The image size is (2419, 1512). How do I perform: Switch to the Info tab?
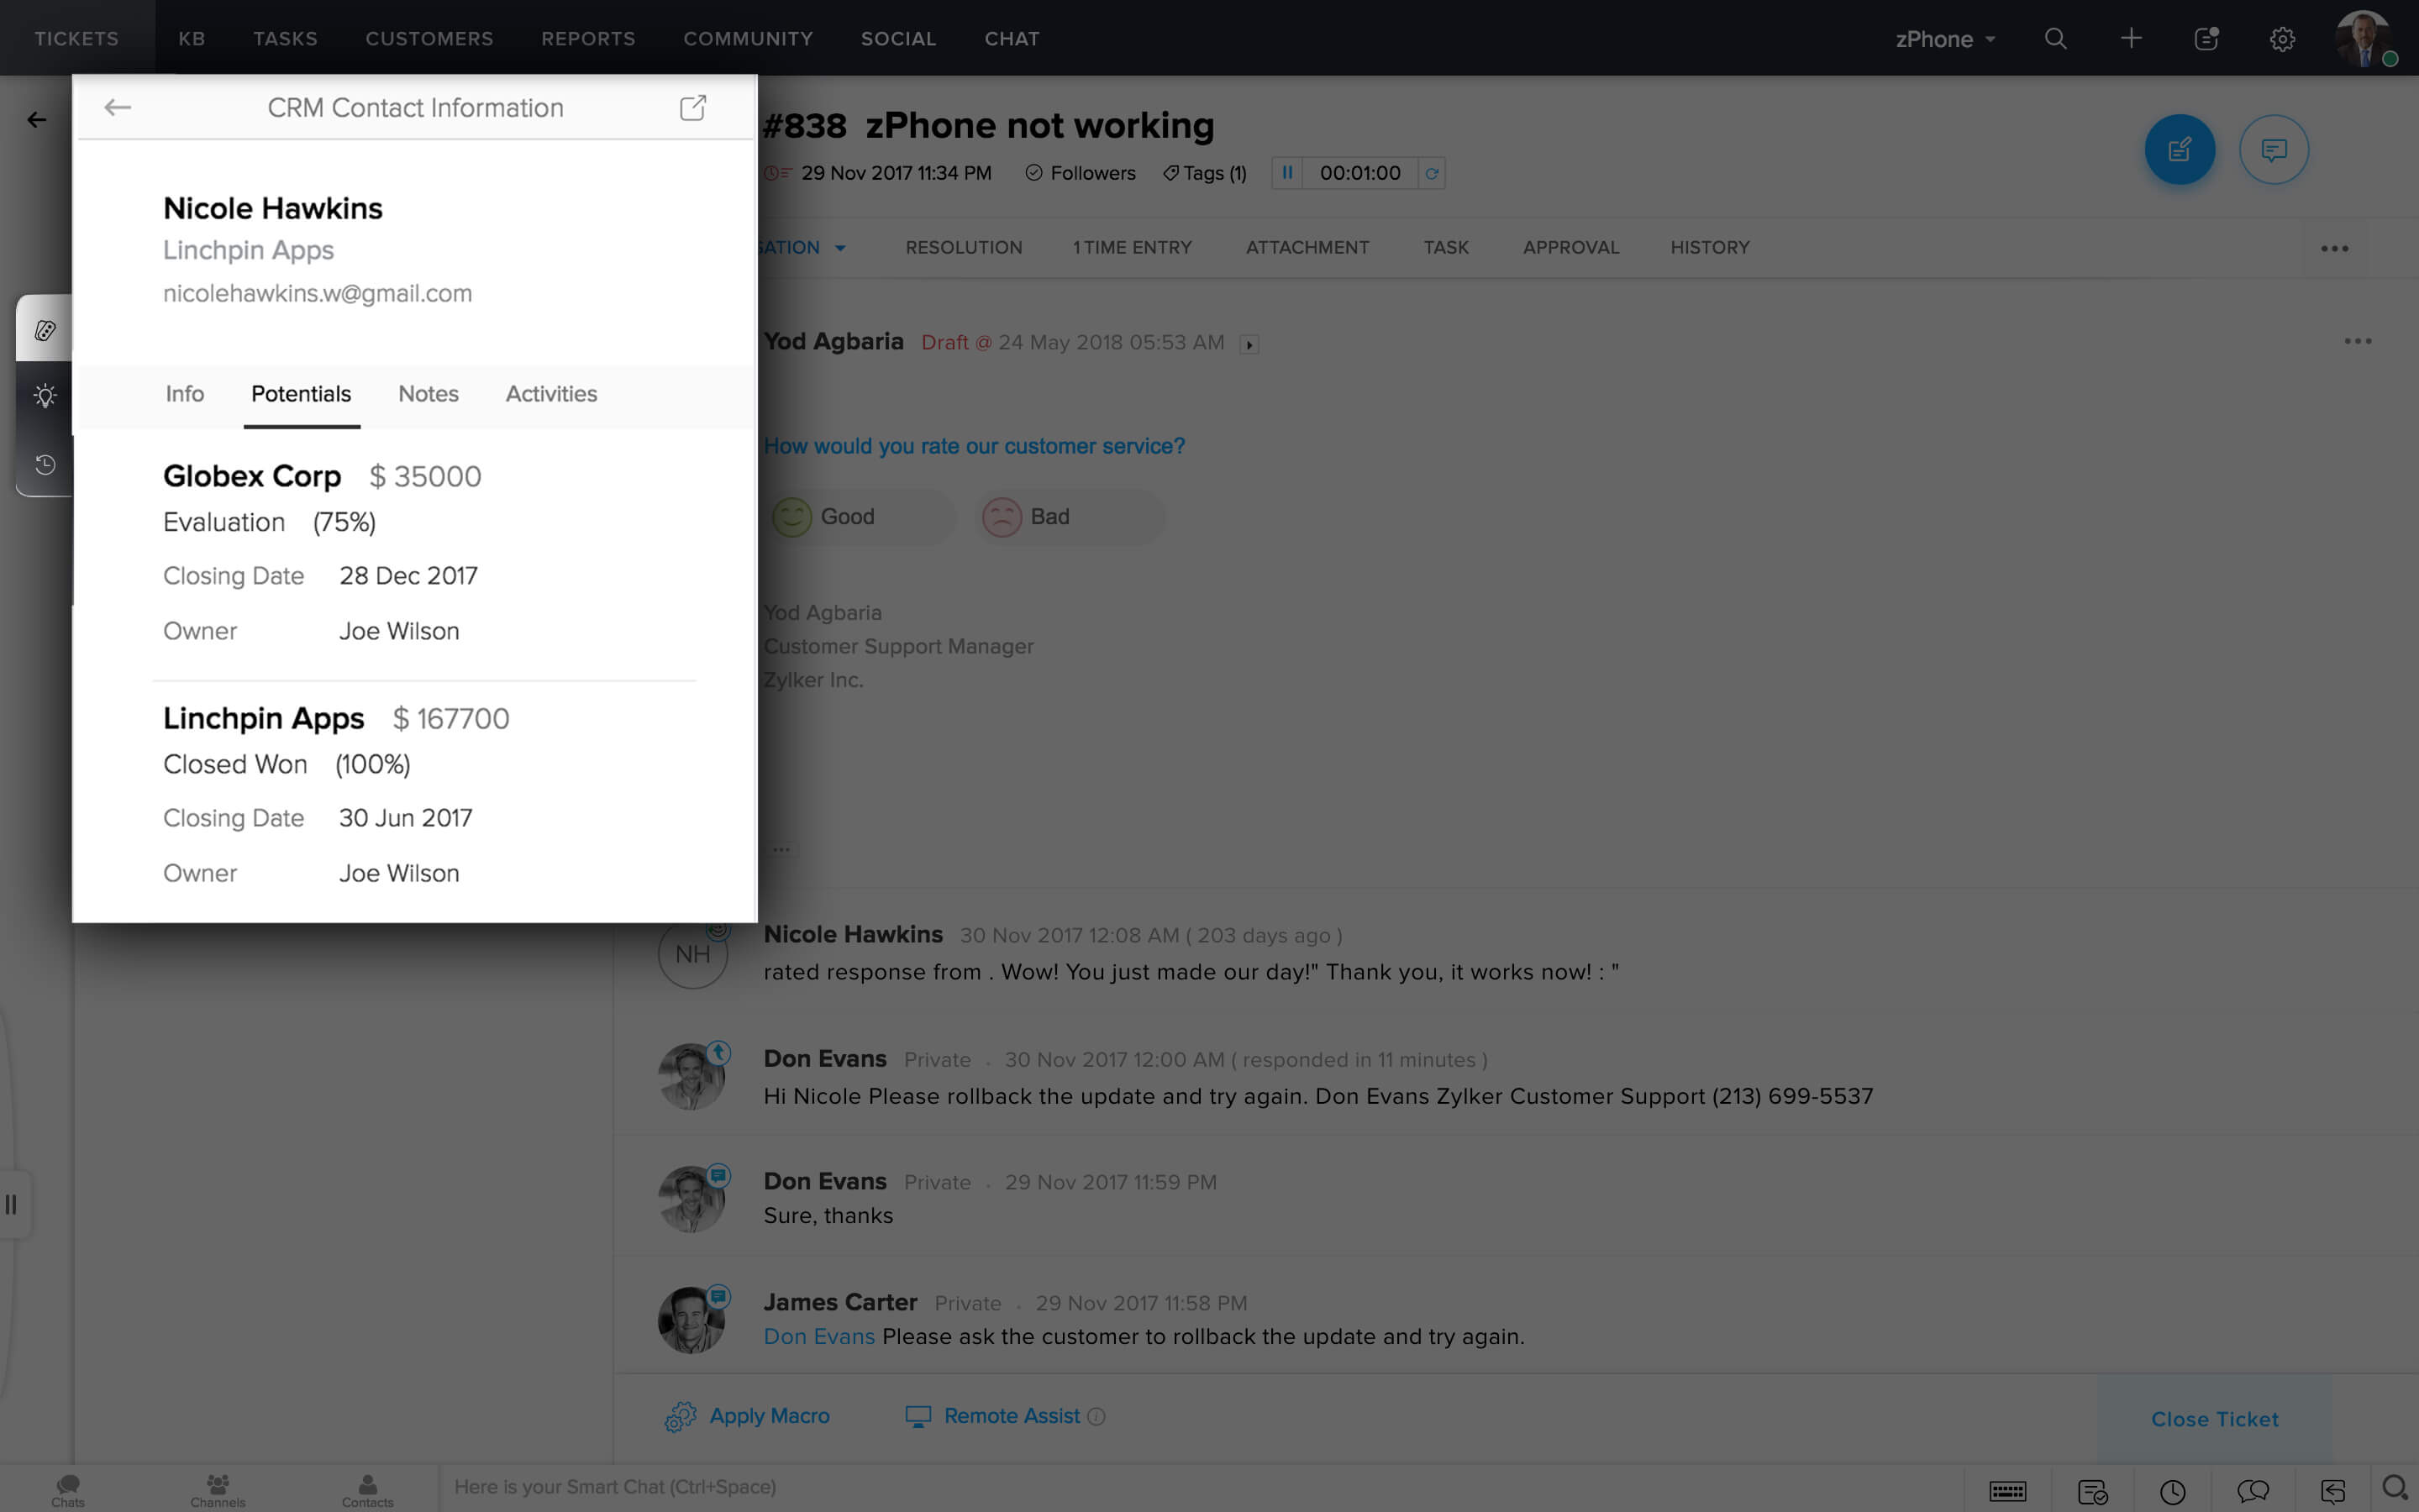pyautogui.click(x=185, y=394)
